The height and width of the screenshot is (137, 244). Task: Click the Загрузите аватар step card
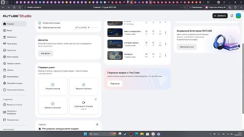coord(53,86)
